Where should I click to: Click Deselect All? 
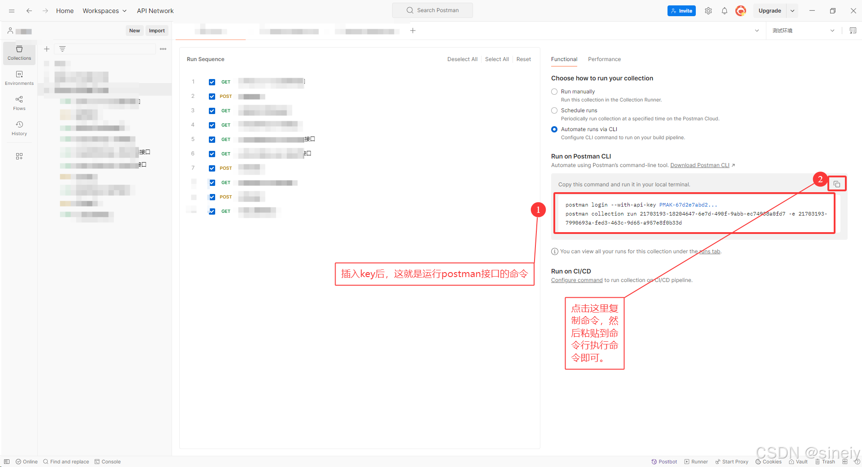pos(462,59)
